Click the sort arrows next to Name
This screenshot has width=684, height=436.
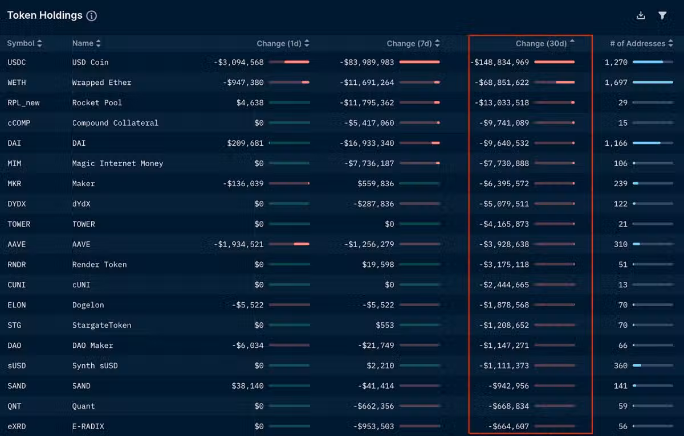(x=99, y=43)
